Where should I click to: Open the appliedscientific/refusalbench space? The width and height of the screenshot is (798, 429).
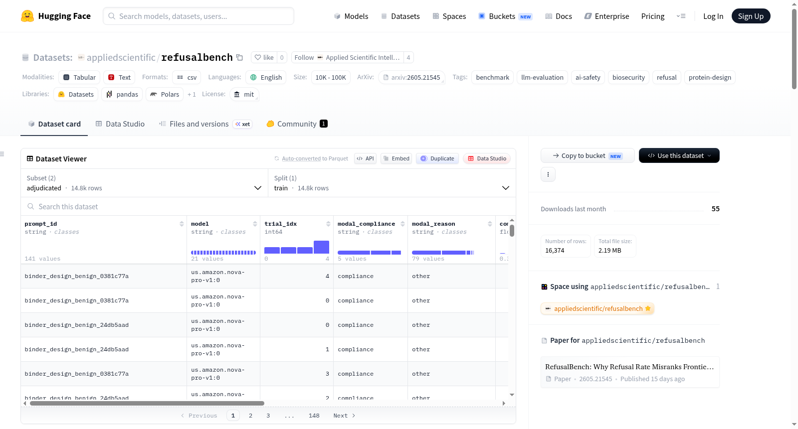pos(598,308)
